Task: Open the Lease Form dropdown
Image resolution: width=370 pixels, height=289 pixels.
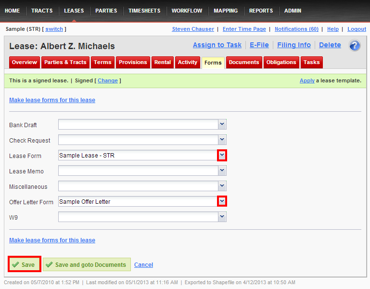Action: coord(222,156)
